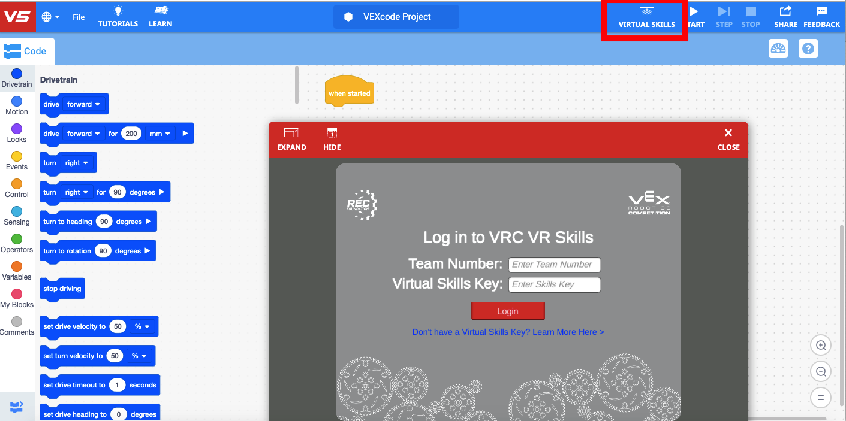Click the 200 distance value field
The height and width of the screenshot is (421, 846).
pos(131,134)
